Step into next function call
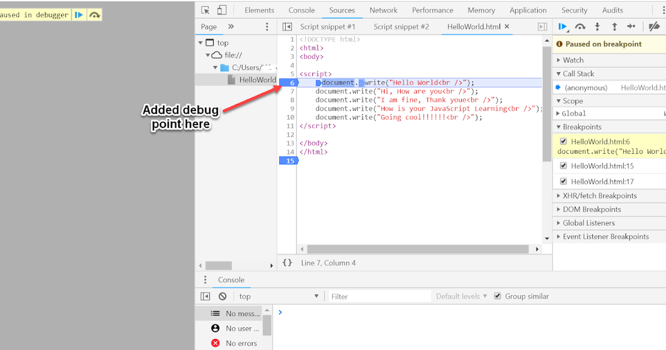This screenshot has width=666, height=350. (x=597, y=26)
